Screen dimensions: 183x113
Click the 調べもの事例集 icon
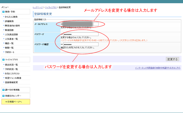[x=3, y=90]
